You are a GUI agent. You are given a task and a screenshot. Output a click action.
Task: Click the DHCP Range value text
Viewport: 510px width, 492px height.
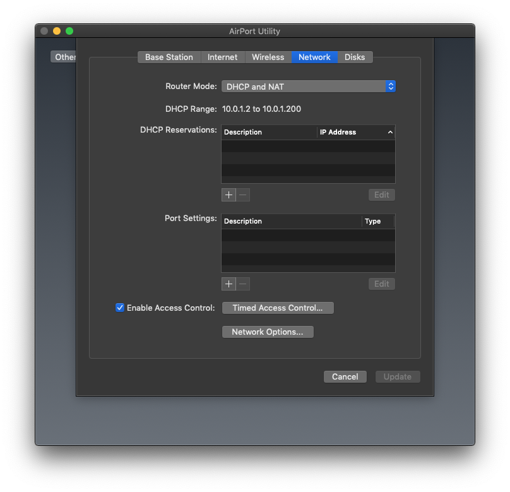click(x=261, y=109)
